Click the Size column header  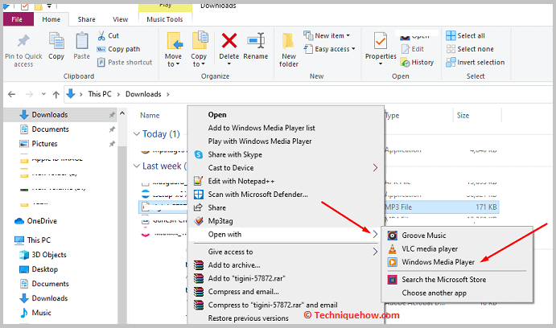463,116
